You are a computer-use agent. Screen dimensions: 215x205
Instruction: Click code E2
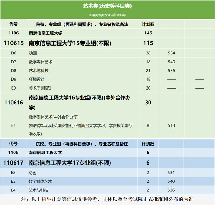[x=13, y=173]
